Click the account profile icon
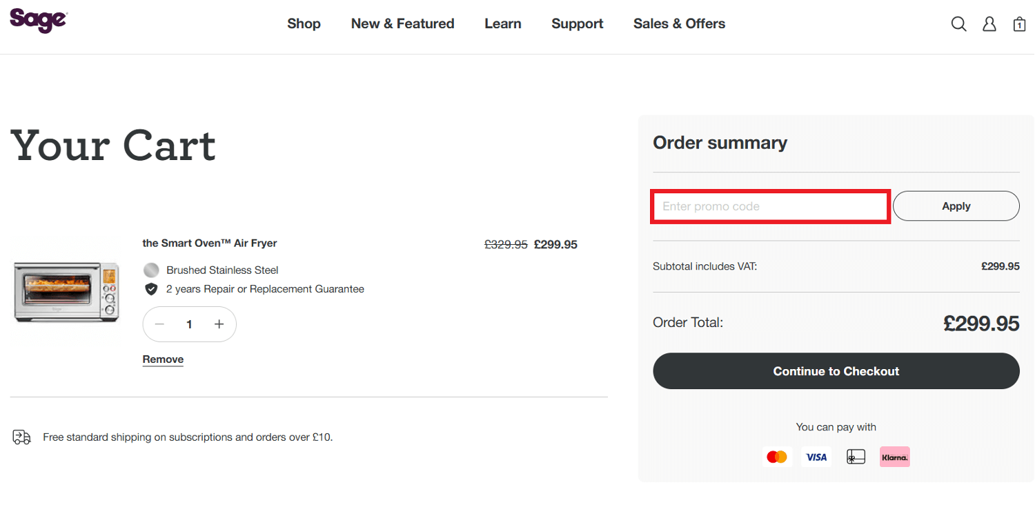Screen dimensions: 1035x516 (989, 23)
